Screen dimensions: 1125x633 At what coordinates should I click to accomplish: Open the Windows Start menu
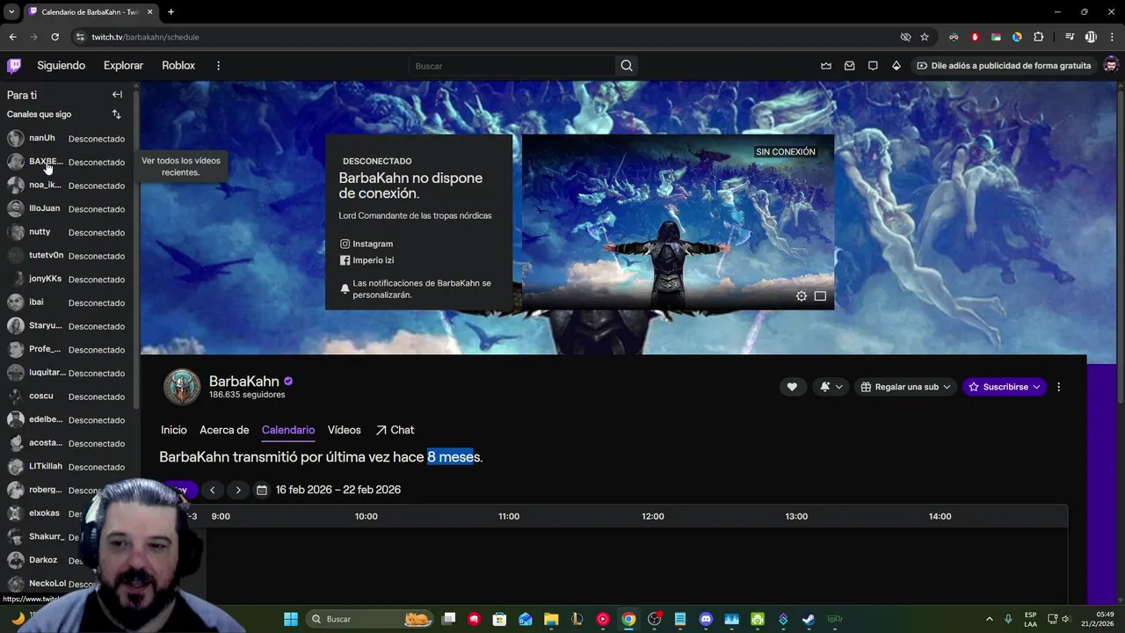[x=291, y=619]
